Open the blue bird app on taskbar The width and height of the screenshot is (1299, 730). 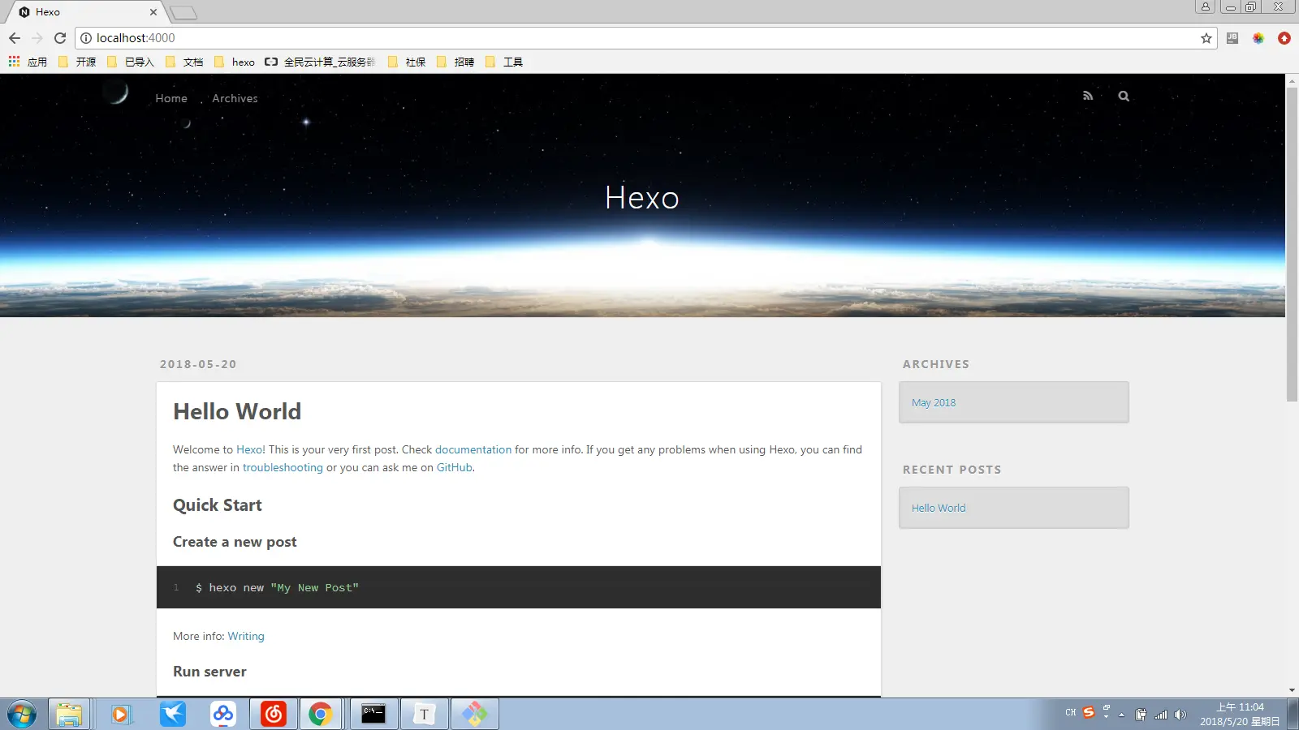tap(173, 715)
